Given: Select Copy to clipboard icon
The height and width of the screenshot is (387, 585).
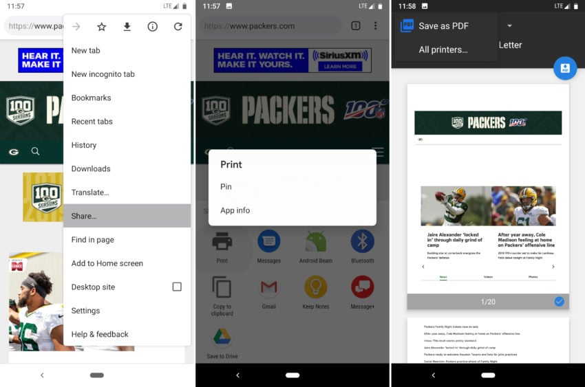Looking at the screenshot, I should 222,287.
